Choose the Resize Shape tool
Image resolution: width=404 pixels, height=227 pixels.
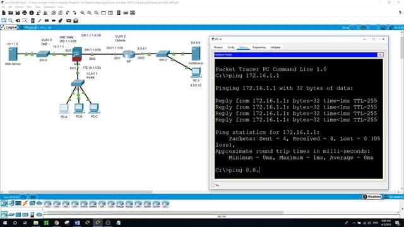(25, 20)
